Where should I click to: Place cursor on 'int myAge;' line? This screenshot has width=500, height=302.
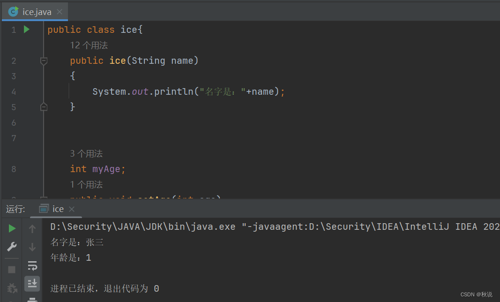[97, 169]
